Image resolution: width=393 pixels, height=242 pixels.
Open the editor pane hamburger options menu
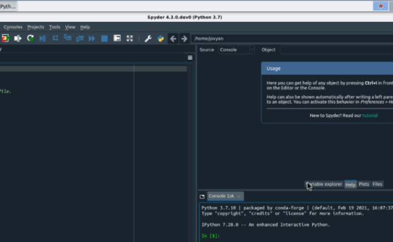pos(190,57)
